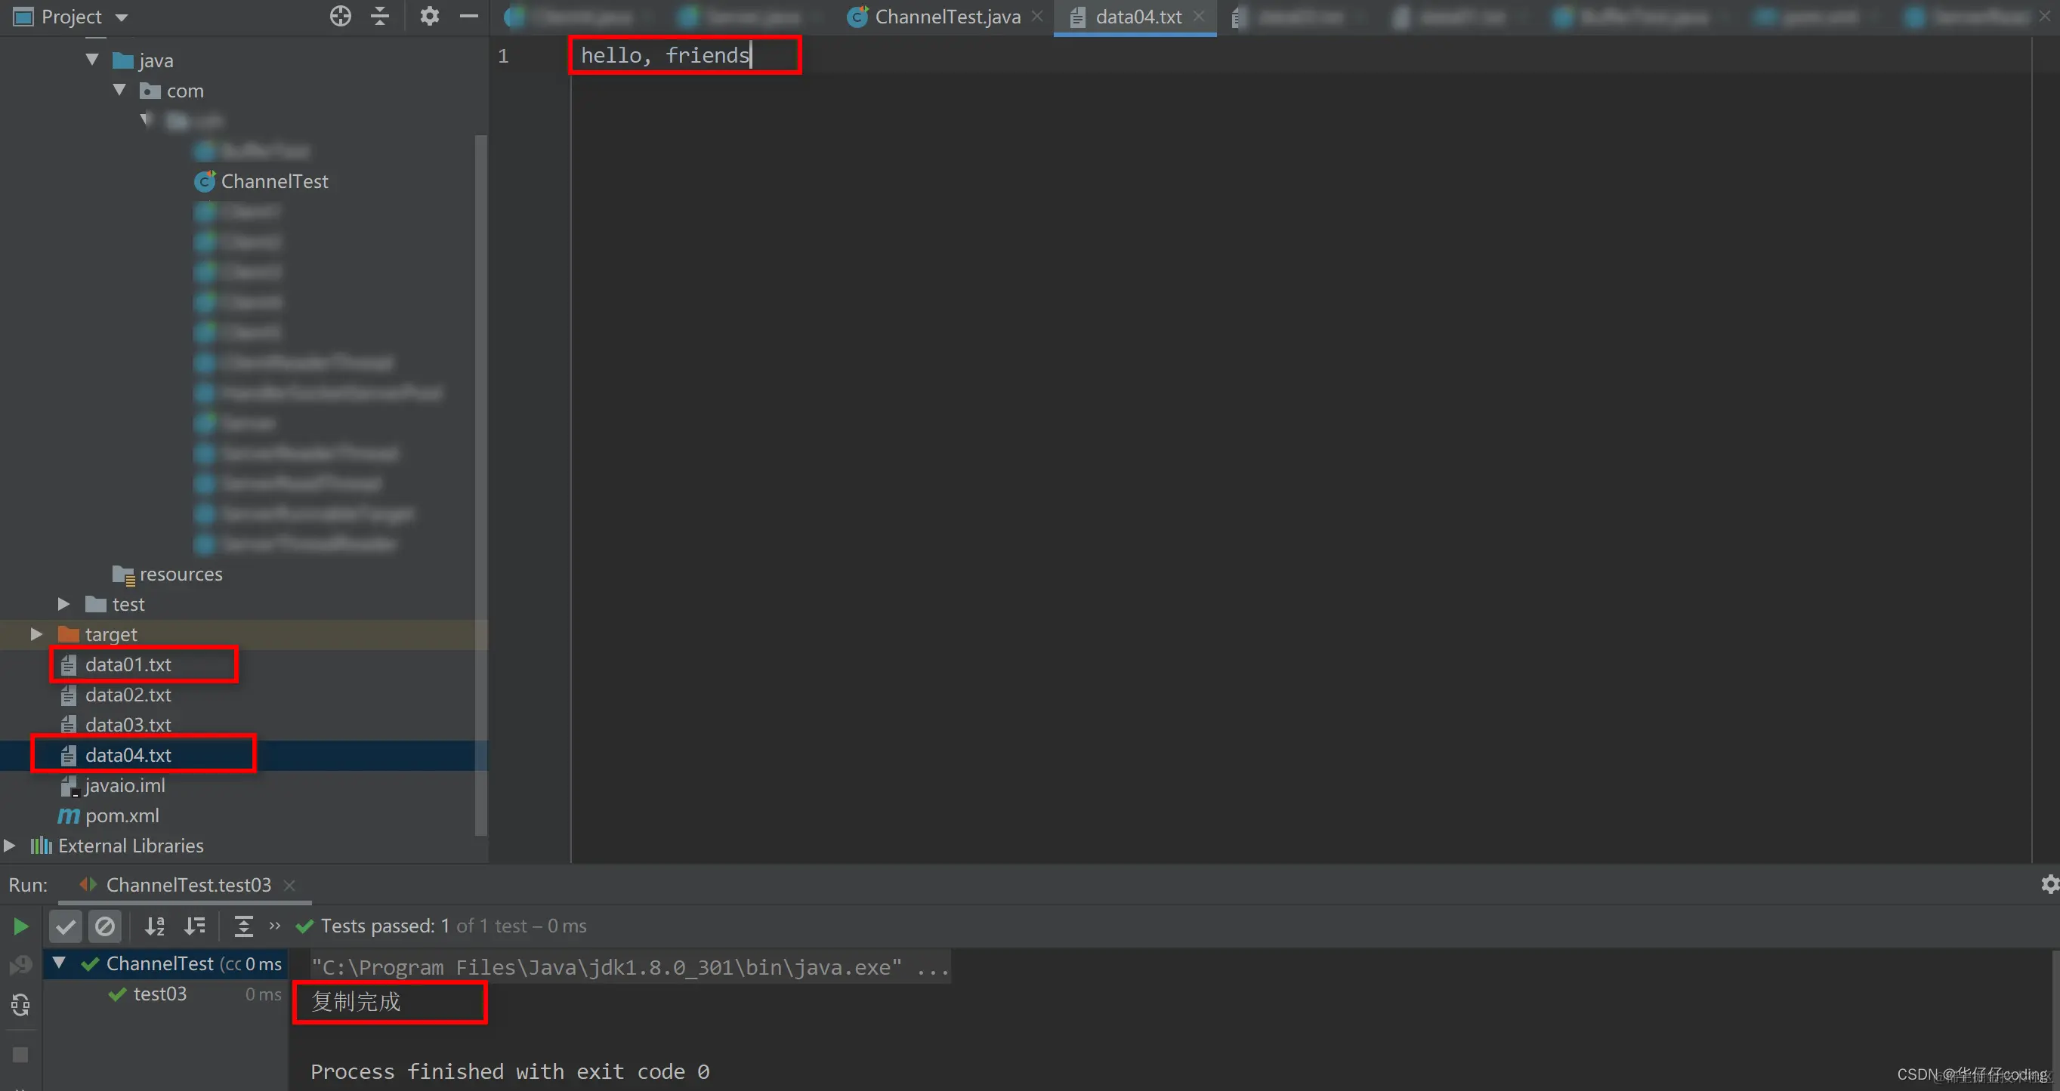Click Expand All in the test tree
This screenshot has height=1091, width=2060.
pos(243,926)
